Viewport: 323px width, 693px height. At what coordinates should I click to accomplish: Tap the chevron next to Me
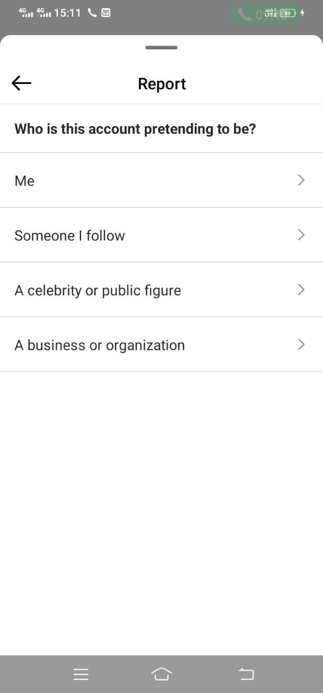(301, 180)
